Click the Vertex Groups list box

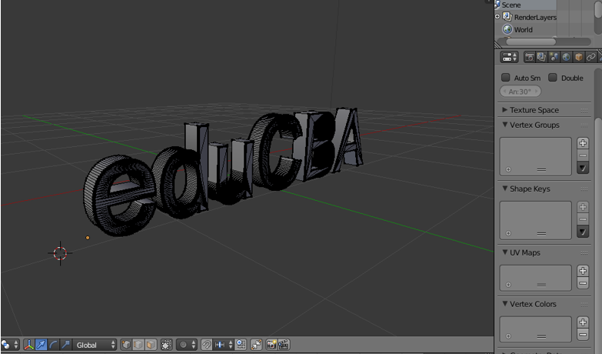[536, 156]
